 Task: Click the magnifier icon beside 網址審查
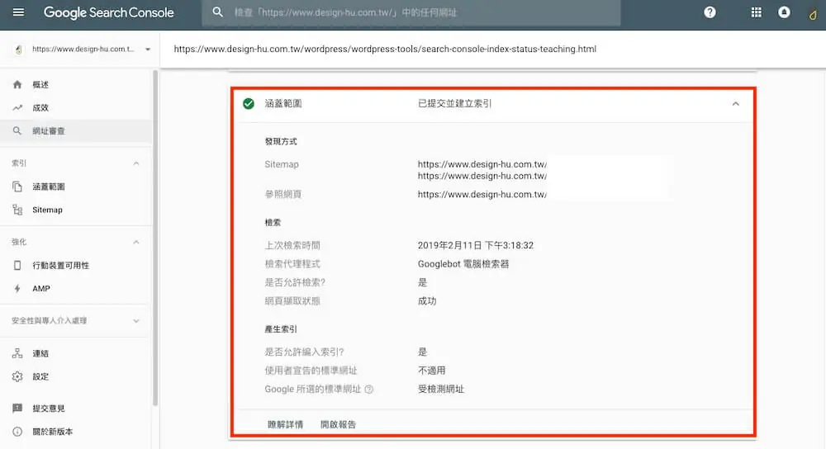[x=17, y=130]
